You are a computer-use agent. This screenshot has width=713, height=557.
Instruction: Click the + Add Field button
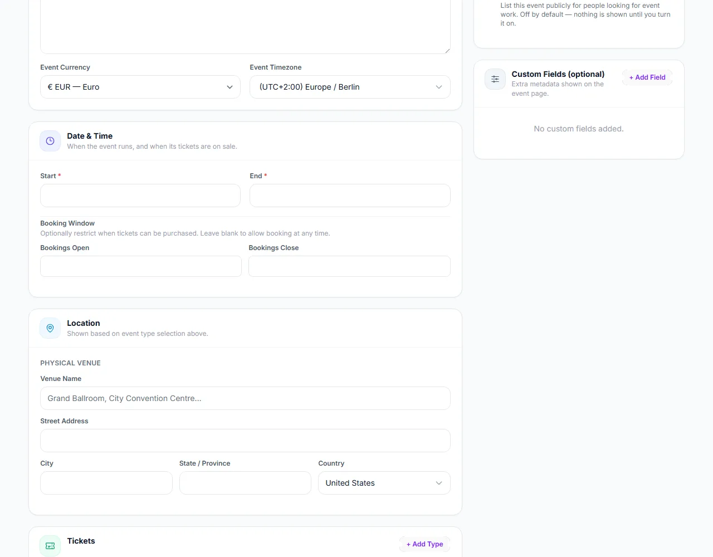tap(647, 77)
